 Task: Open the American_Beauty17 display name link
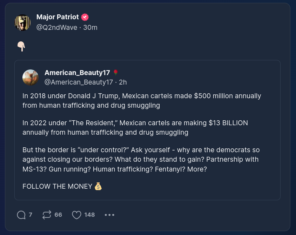click(x=77, y=73)
